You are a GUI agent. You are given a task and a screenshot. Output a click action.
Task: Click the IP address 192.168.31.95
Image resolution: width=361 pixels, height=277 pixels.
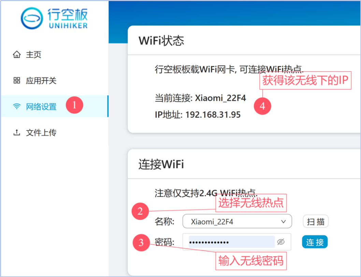(213, 115)
